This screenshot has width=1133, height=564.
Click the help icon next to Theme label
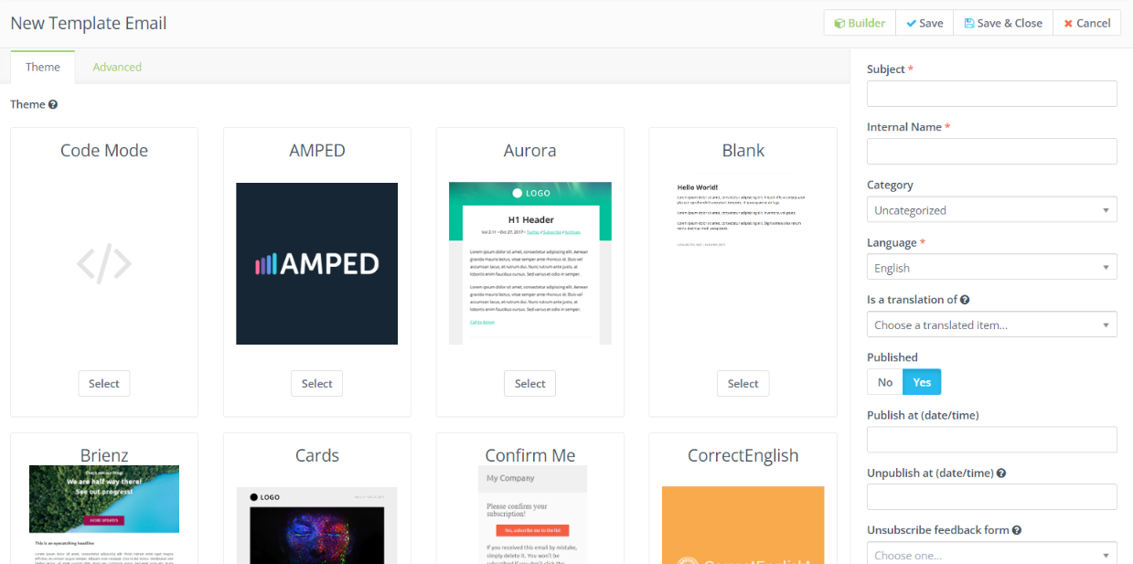pyautogui.click(x=53, y=105)
